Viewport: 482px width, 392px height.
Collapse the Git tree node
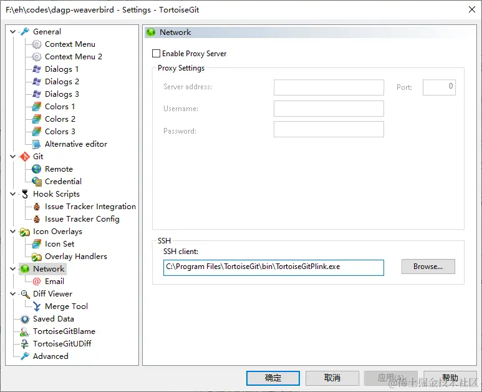(12, 156)
